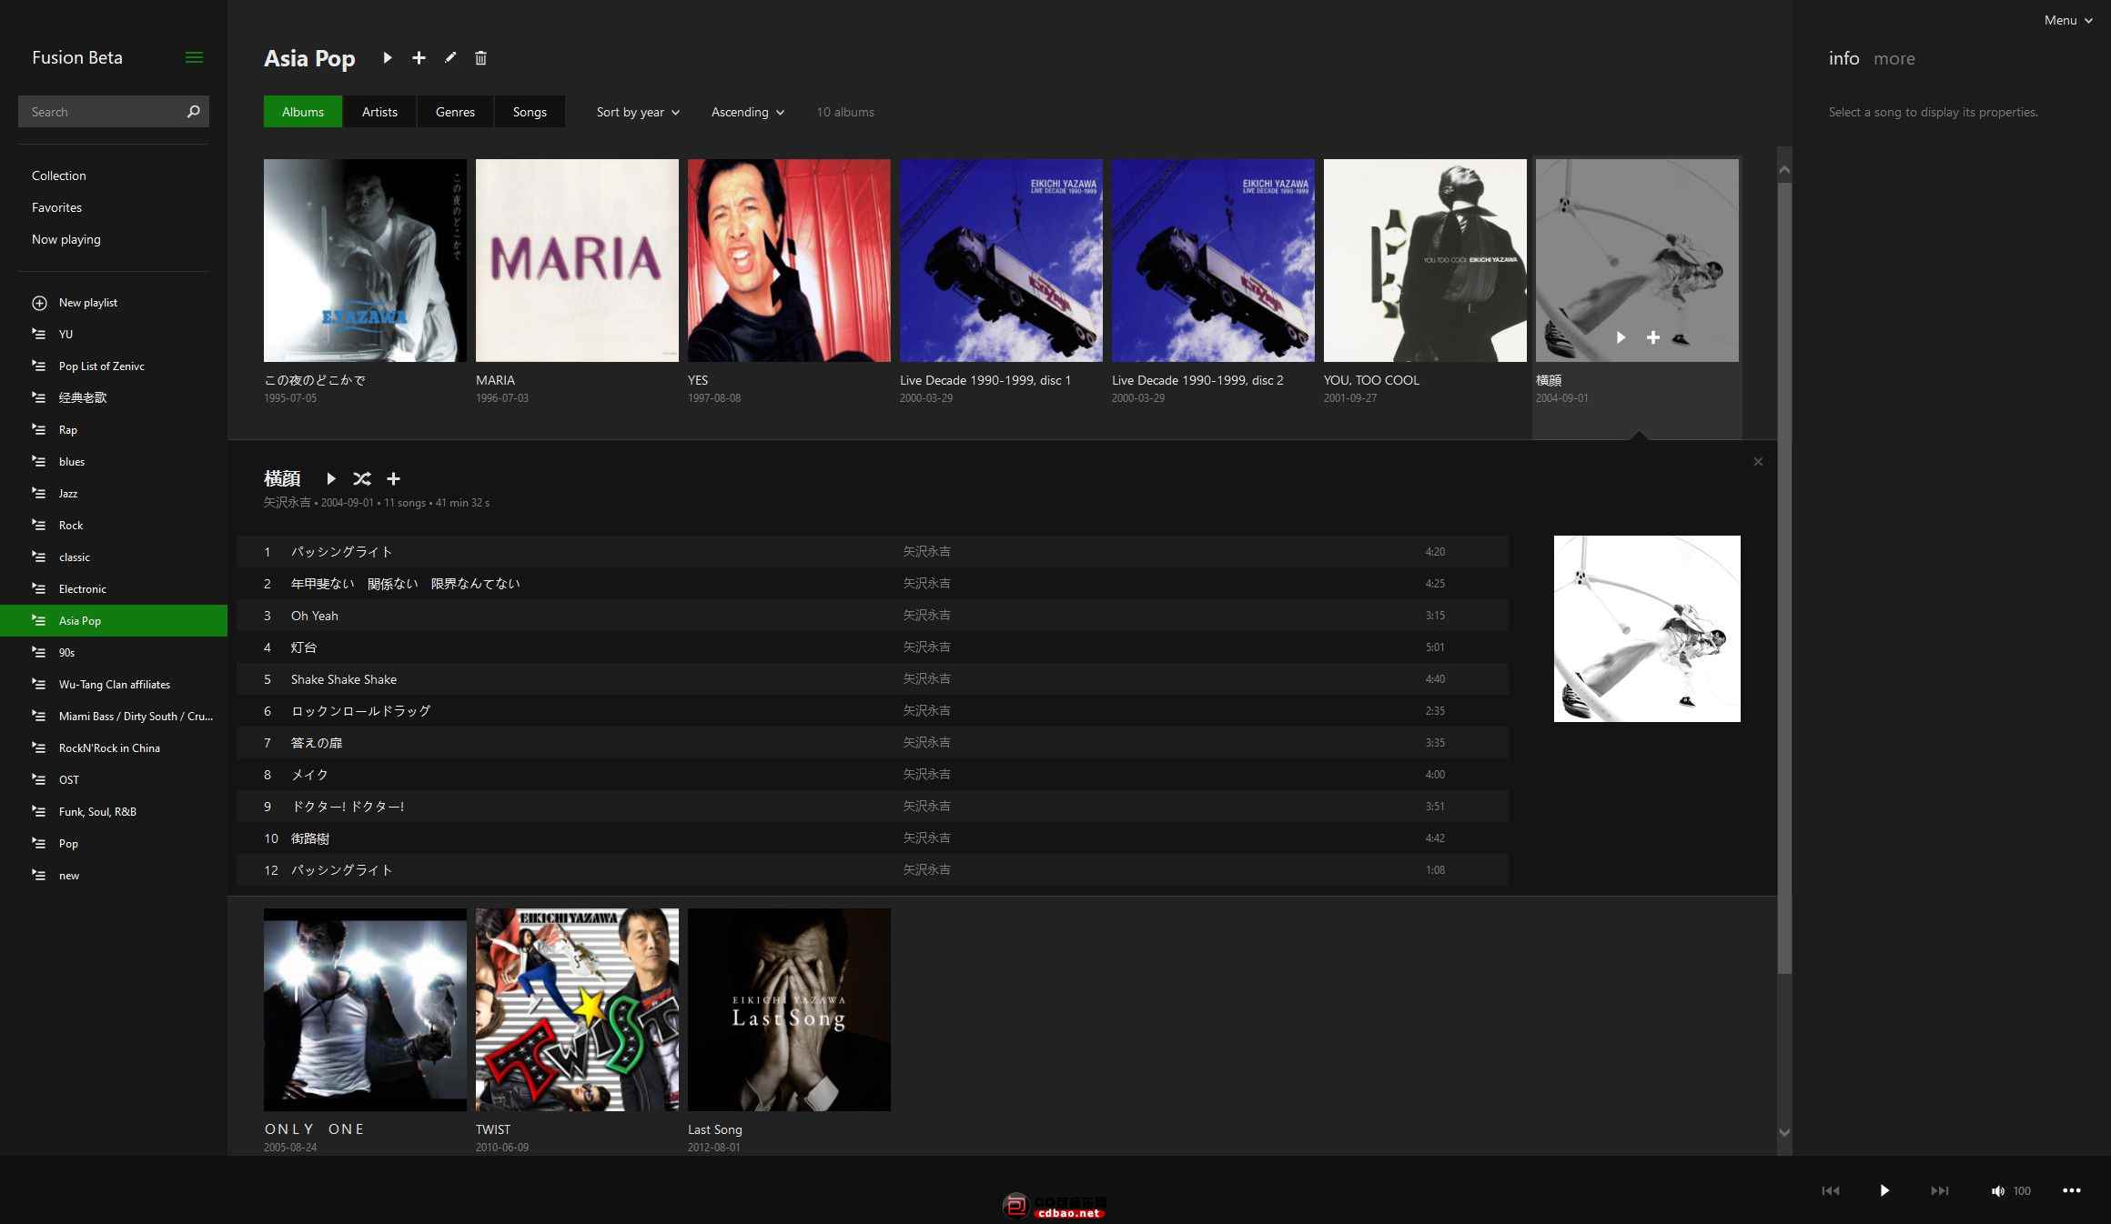
Task: Create a New playlist
Action: coord(88,303)
